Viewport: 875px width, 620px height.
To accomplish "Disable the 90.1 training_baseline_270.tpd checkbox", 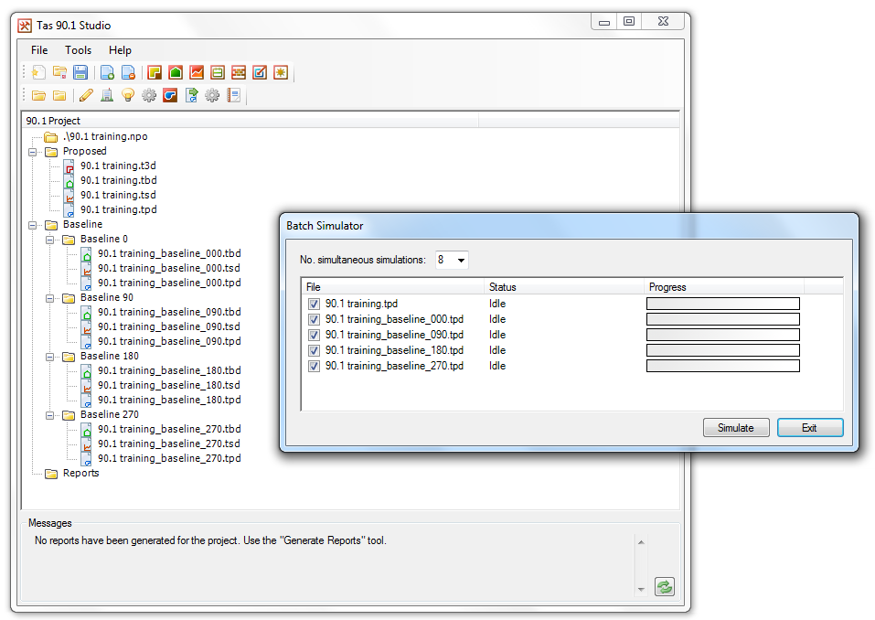I will tap(314, 366).
